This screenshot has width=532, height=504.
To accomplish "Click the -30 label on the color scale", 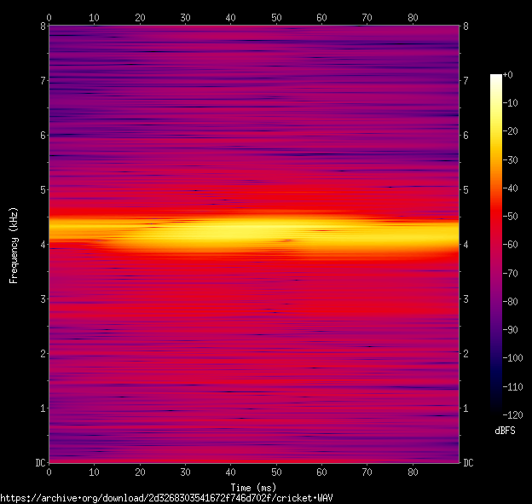I will click(511, 160).
